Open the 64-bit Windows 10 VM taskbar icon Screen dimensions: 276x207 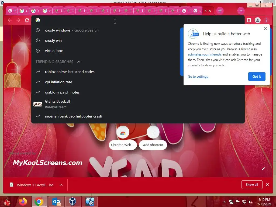coord(89,202)
